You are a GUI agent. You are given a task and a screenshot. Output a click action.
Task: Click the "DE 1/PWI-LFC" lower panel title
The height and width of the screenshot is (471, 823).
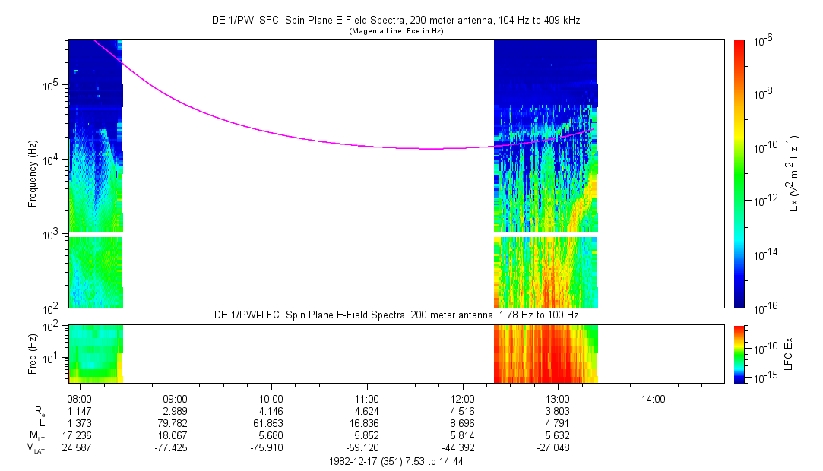[395, 315]
